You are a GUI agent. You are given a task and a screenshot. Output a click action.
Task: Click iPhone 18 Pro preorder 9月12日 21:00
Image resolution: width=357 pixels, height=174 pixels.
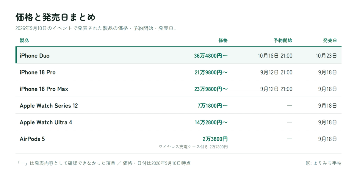pyautogui.click(x=276, y=72)
